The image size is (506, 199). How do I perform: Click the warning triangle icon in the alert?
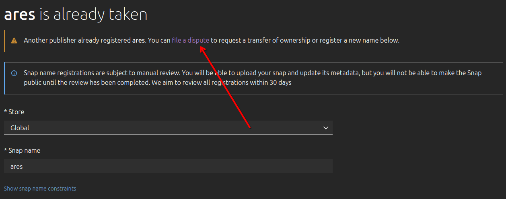[x=14, y=41]
